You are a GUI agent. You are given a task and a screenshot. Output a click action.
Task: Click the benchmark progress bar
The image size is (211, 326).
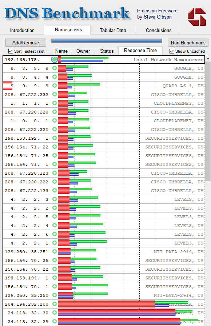point(107,41)
